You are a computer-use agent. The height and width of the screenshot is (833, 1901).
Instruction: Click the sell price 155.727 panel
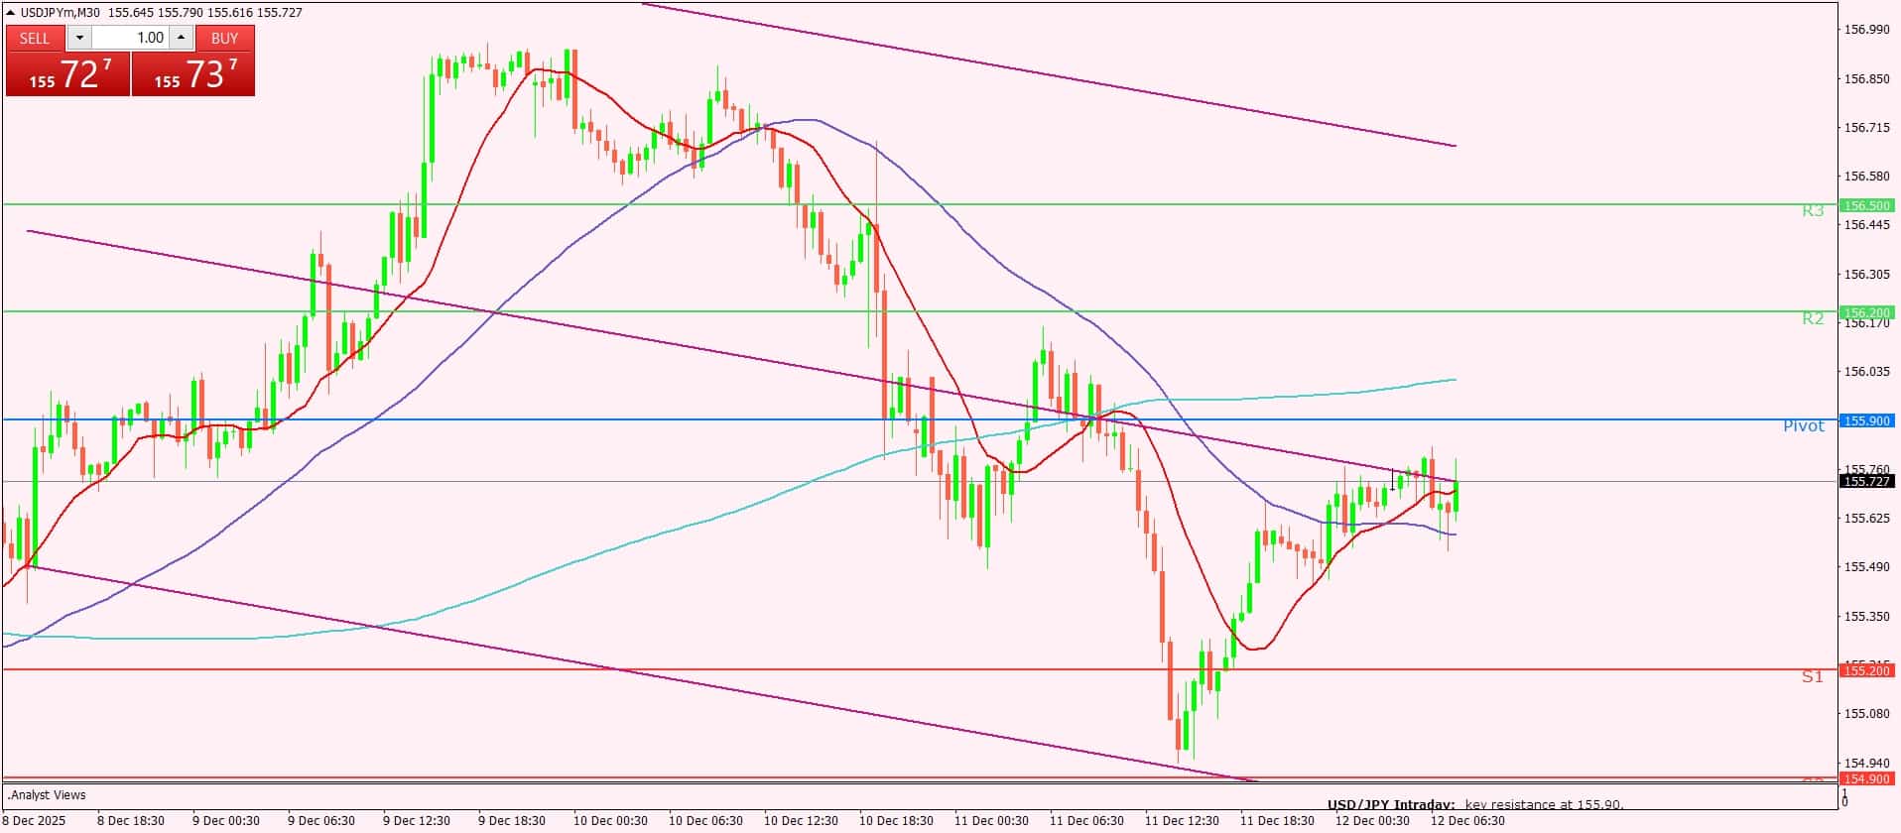tap(67, 74)
